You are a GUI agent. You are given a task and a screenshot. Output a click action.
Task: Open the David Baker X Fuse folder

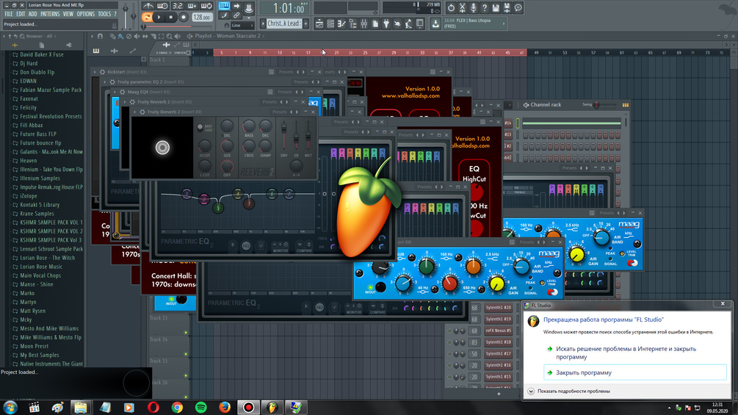tap(41, 54)
